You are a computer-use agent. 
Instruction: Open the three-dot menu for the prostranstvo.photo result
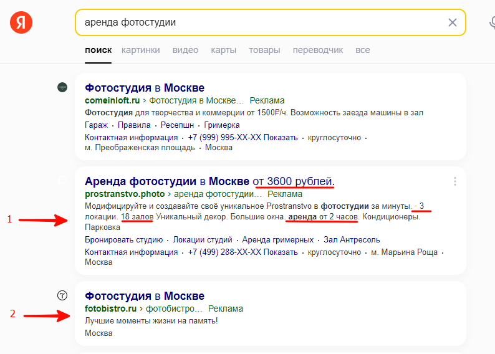pos(455,181)
